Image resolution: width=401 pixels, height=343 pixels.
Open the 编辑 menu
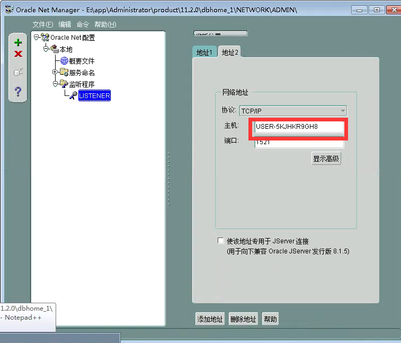(x=65, y=24)
